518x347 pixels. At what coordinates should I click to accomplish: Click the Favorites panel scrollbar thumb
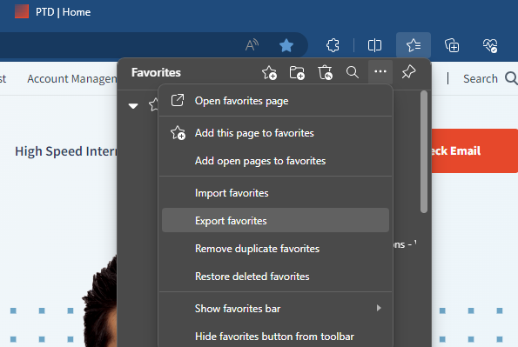424,152
